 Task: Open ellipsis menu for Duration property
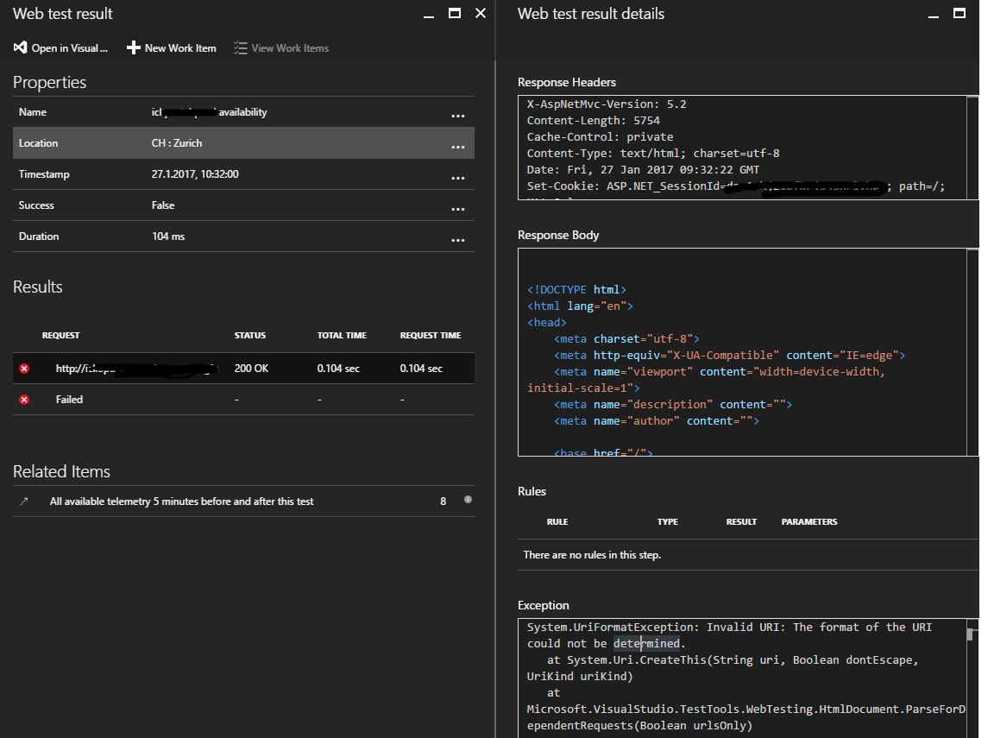(457, 240)
